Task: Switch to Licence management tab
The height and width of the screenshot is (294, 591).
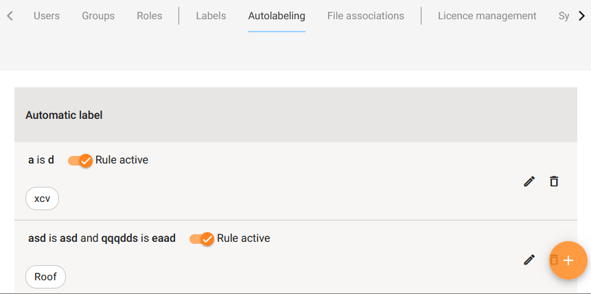Action: pos(487,16)
